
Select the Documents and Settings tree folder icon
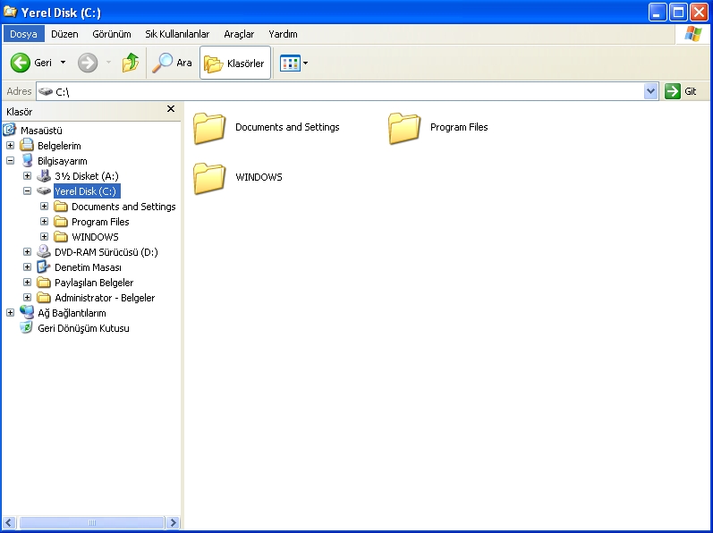click(61, 207)
